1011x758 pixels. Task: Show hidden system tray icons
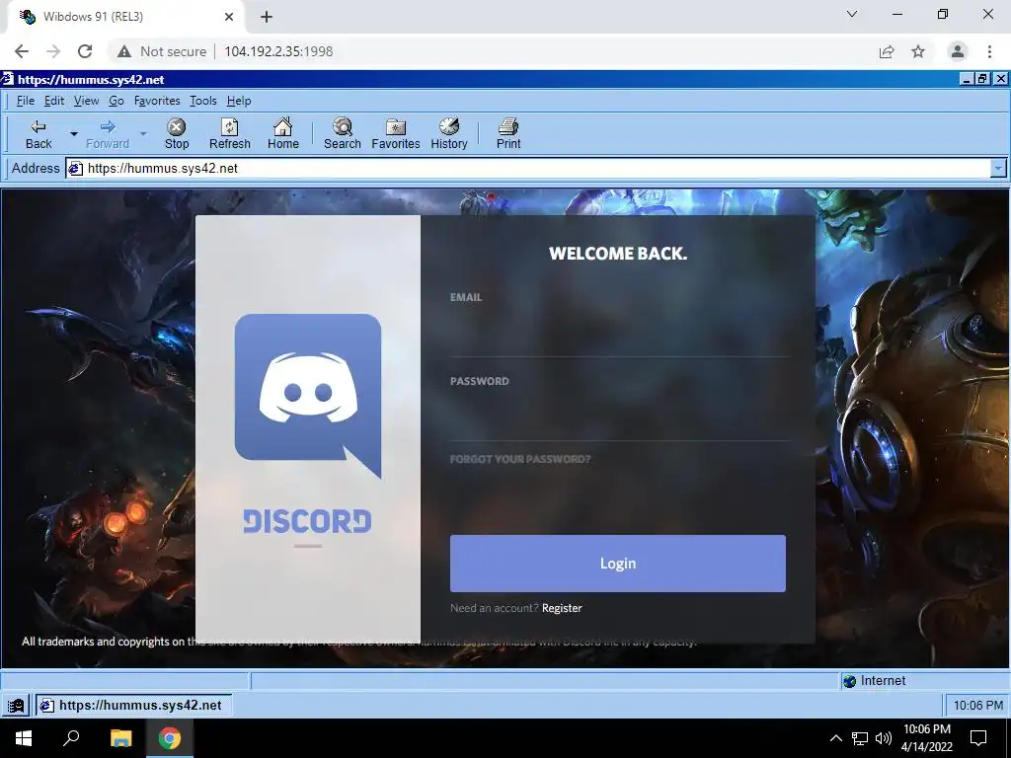pyautogui.click(x=835, y=738)
